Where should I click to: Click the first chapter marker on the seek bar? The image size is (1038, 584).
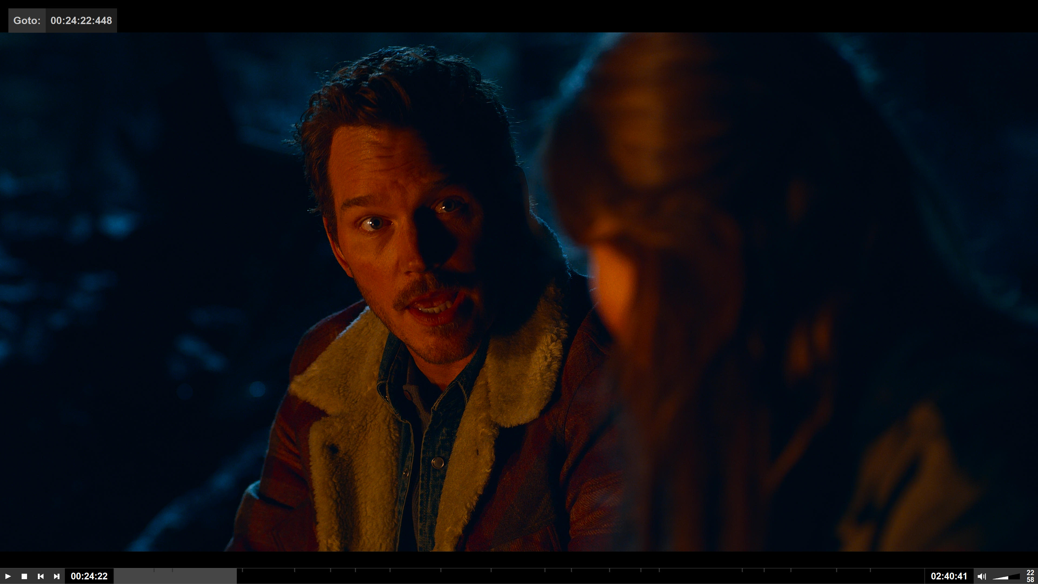[154, 571]
